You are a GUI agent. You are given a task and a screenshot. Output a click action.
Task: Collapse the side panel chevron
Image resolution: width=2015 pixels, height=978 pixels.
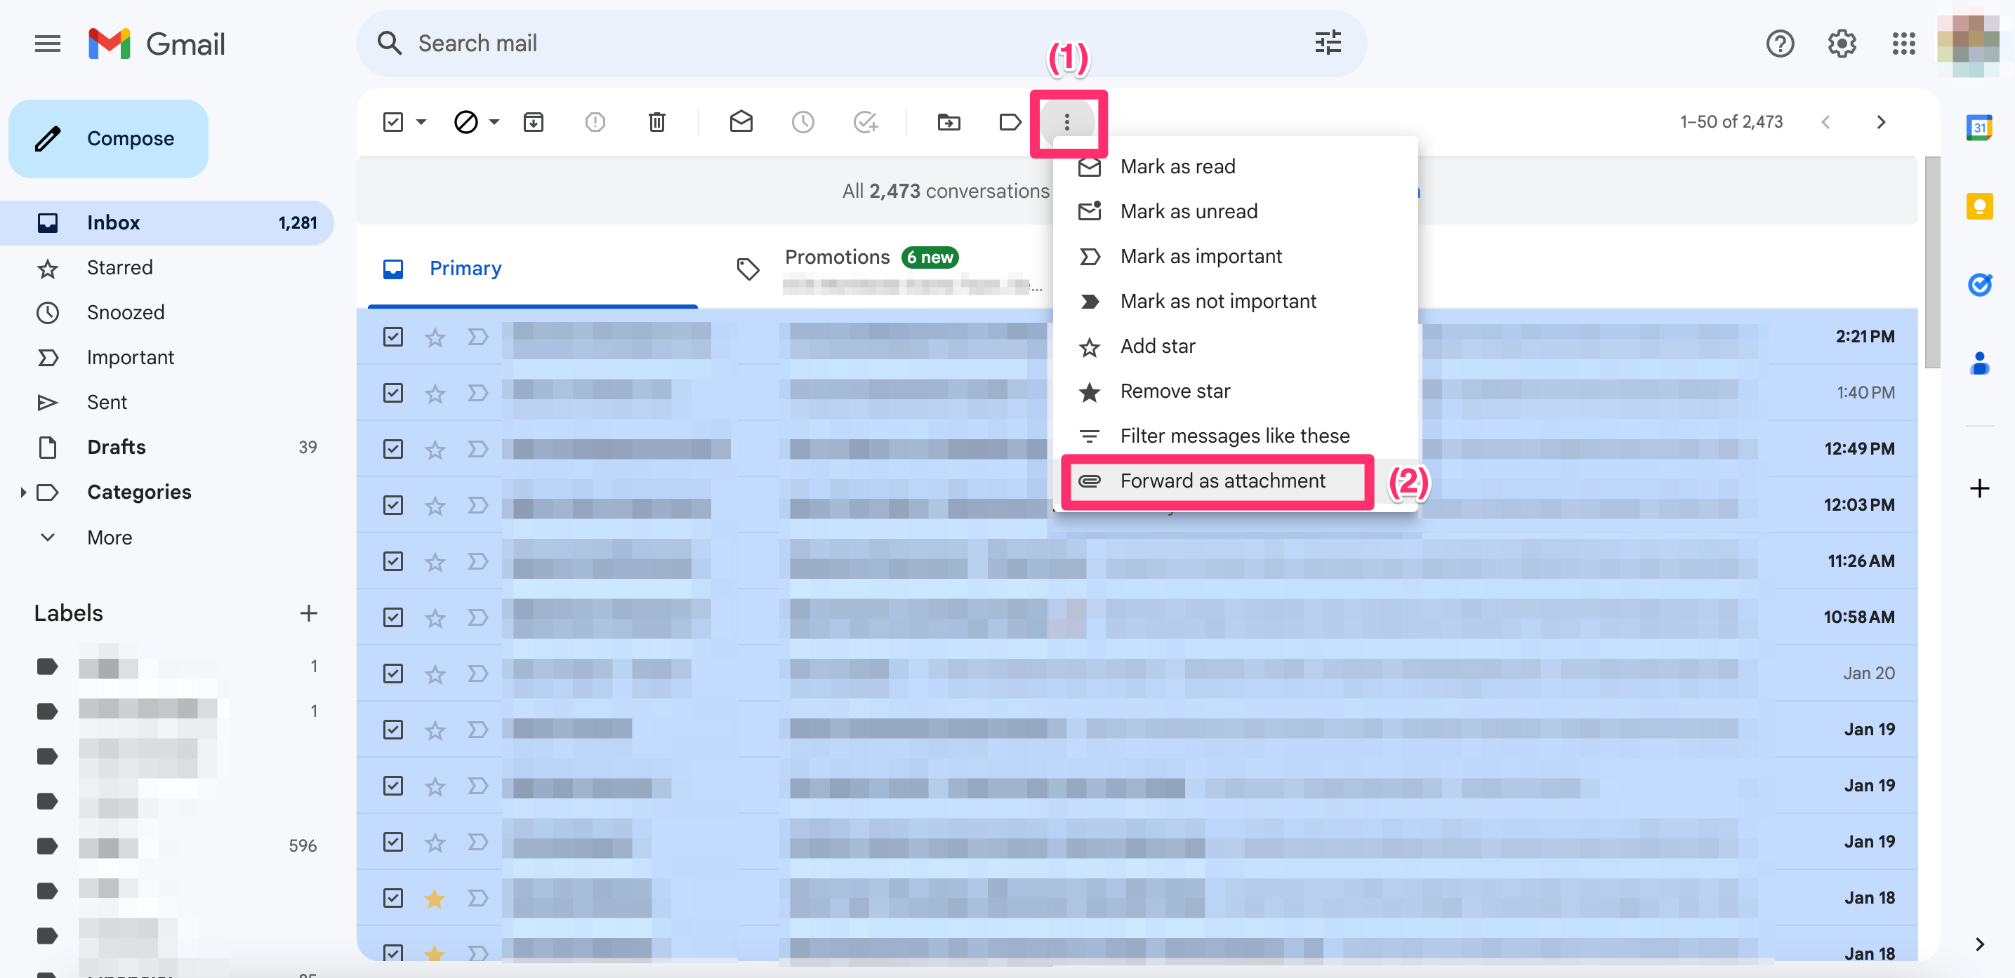coord(1979,944)
